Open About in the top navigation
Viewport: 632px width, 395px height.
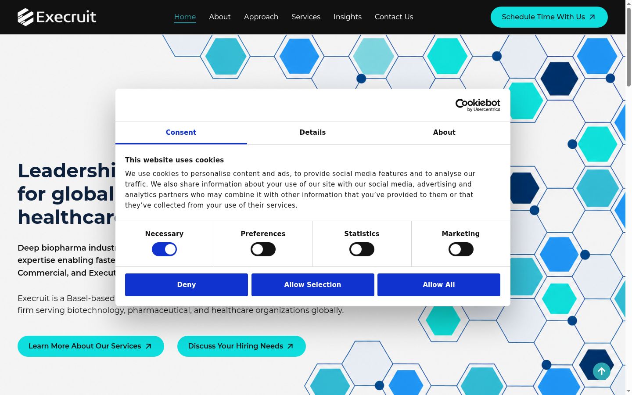point(220,17)
